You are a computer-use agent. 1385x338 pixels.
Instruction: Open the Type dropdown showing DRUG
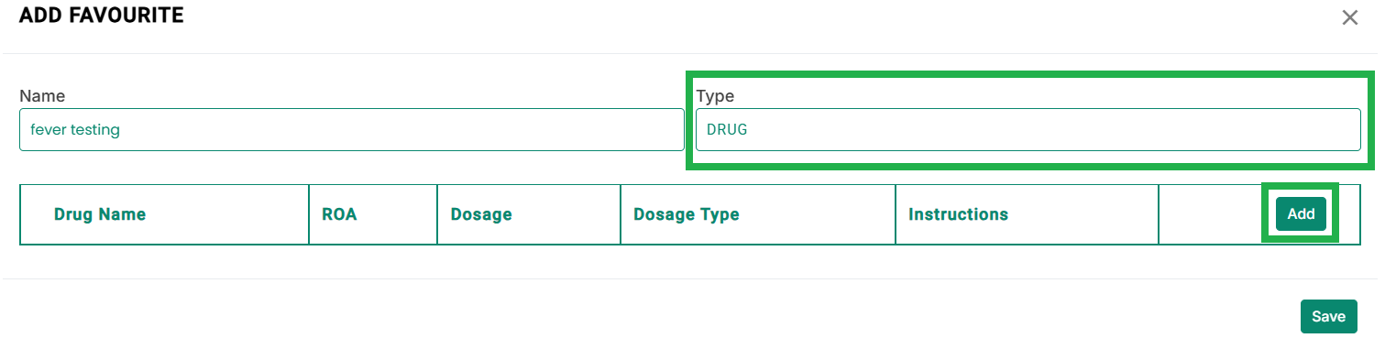[x=1028, y=130]
